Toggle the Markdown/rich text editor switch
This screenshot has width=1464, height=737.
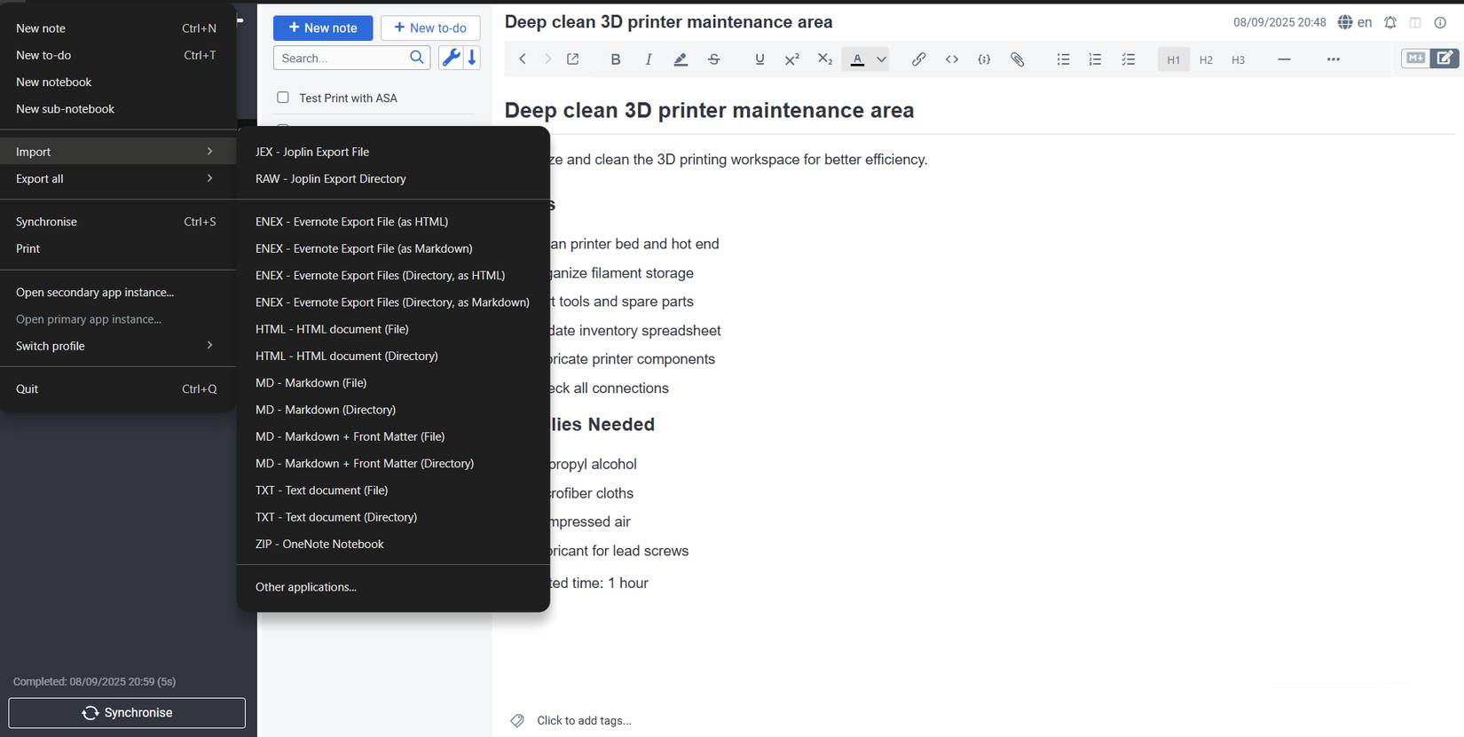point(1429,59)
